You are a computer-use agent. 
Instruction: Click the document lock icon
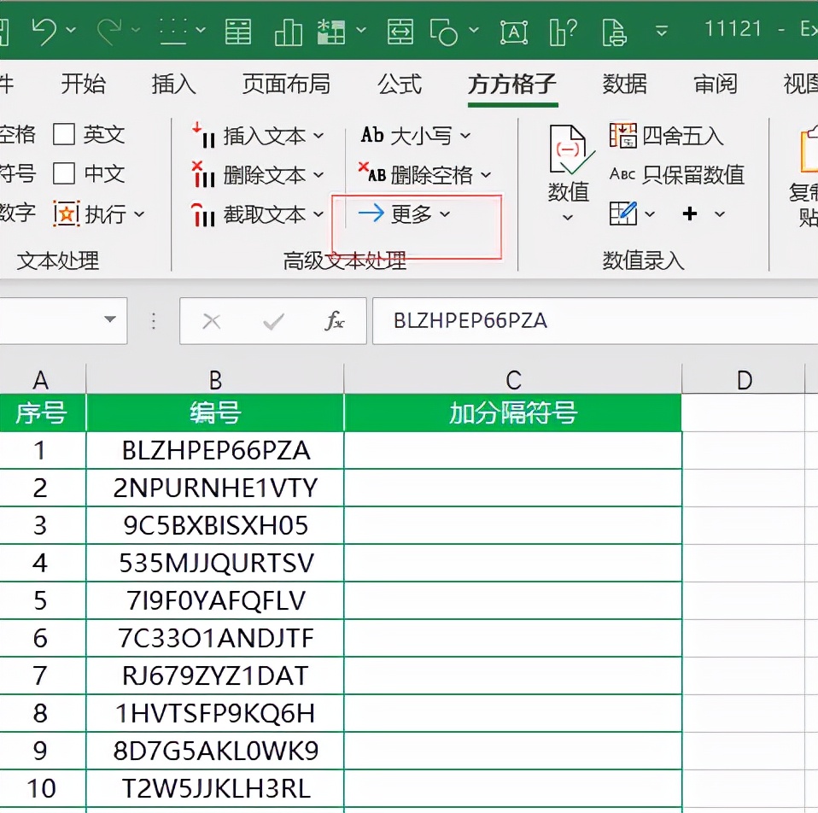[x=614, y=32]
